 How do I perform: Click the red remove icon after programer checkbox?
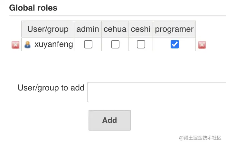202,45
